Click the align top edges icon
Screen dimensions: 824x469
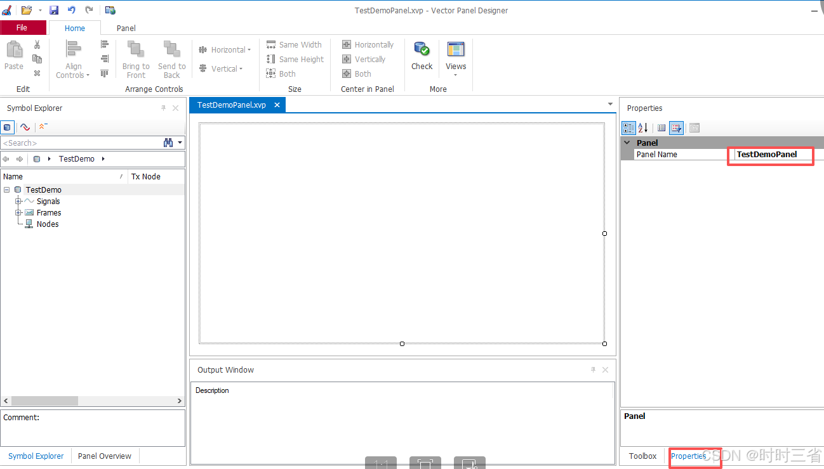[x=105, y=73]
